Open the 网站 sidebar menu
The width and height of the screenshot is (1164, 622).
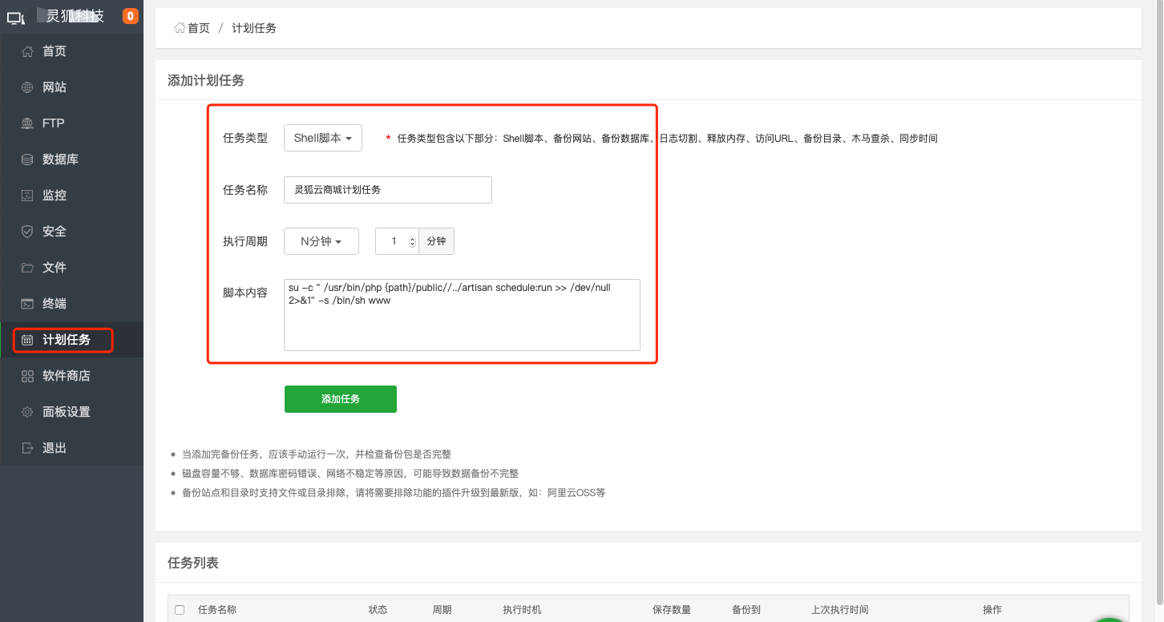(71, 87)
